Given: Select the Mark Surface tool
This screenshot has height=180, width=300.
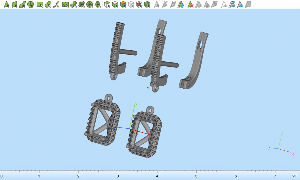Looking at the screenshot, I should (x=22, y=4).
